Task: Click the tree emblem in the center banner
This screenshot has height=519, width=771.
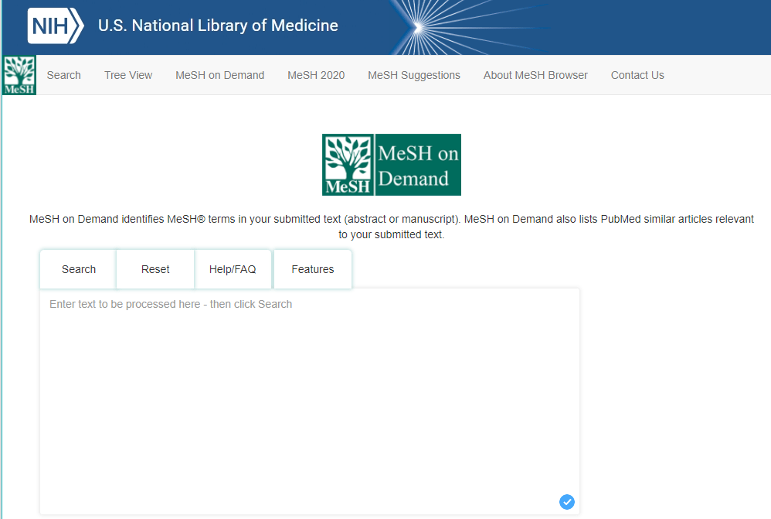Action: tap(348, 164)
